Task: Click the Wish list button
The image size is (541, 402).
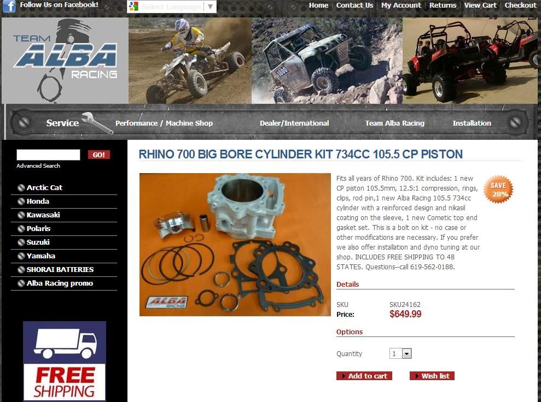Action: [x=432, y=376]
